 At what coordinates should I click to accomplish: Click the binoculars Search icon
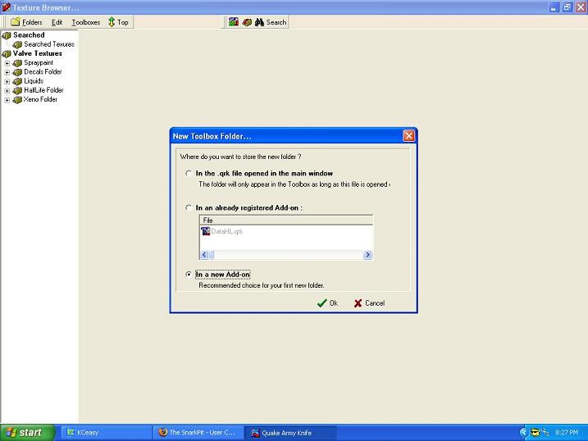(259, 22)
